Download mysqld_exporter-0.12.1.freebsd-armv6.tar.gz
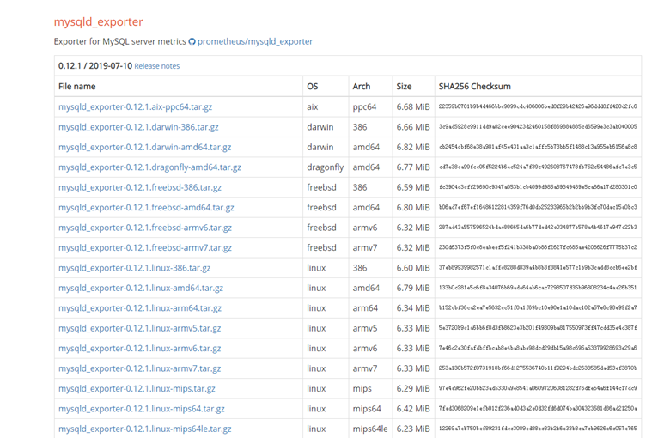 (145, 228)
